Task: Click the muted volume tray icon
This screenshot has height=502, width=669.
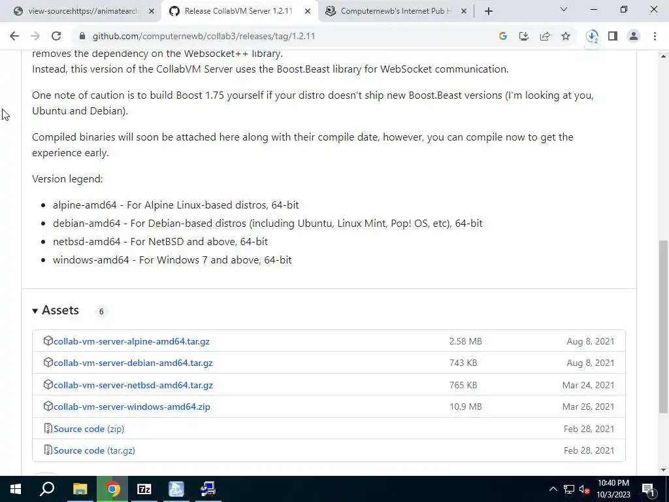Action: 584,489
